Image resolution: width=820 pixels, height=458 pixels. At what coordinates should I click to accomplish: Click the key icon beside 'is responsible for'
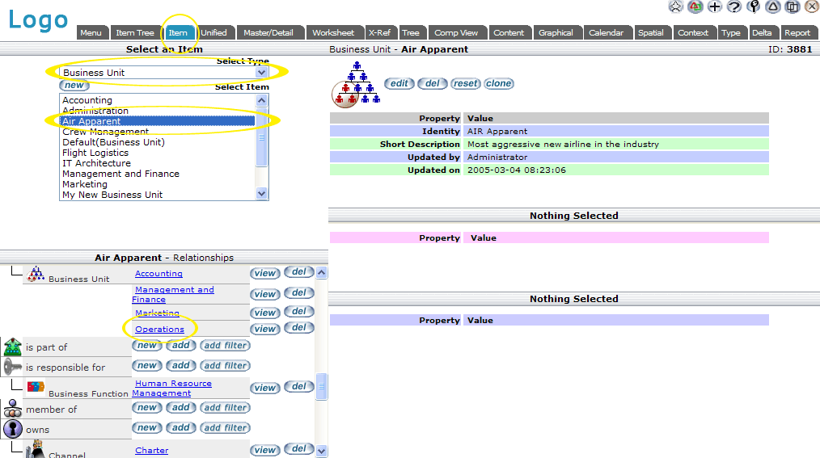pyautogui.click(x=12, y=368)
